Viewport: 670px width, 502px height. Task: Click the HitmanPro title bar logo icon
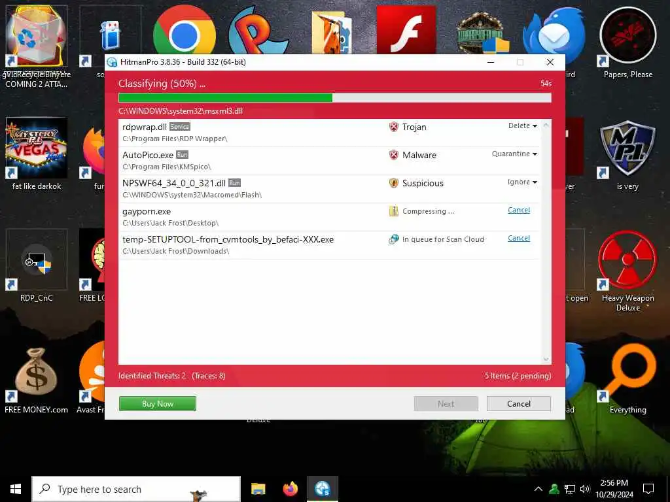coord(112,62)
